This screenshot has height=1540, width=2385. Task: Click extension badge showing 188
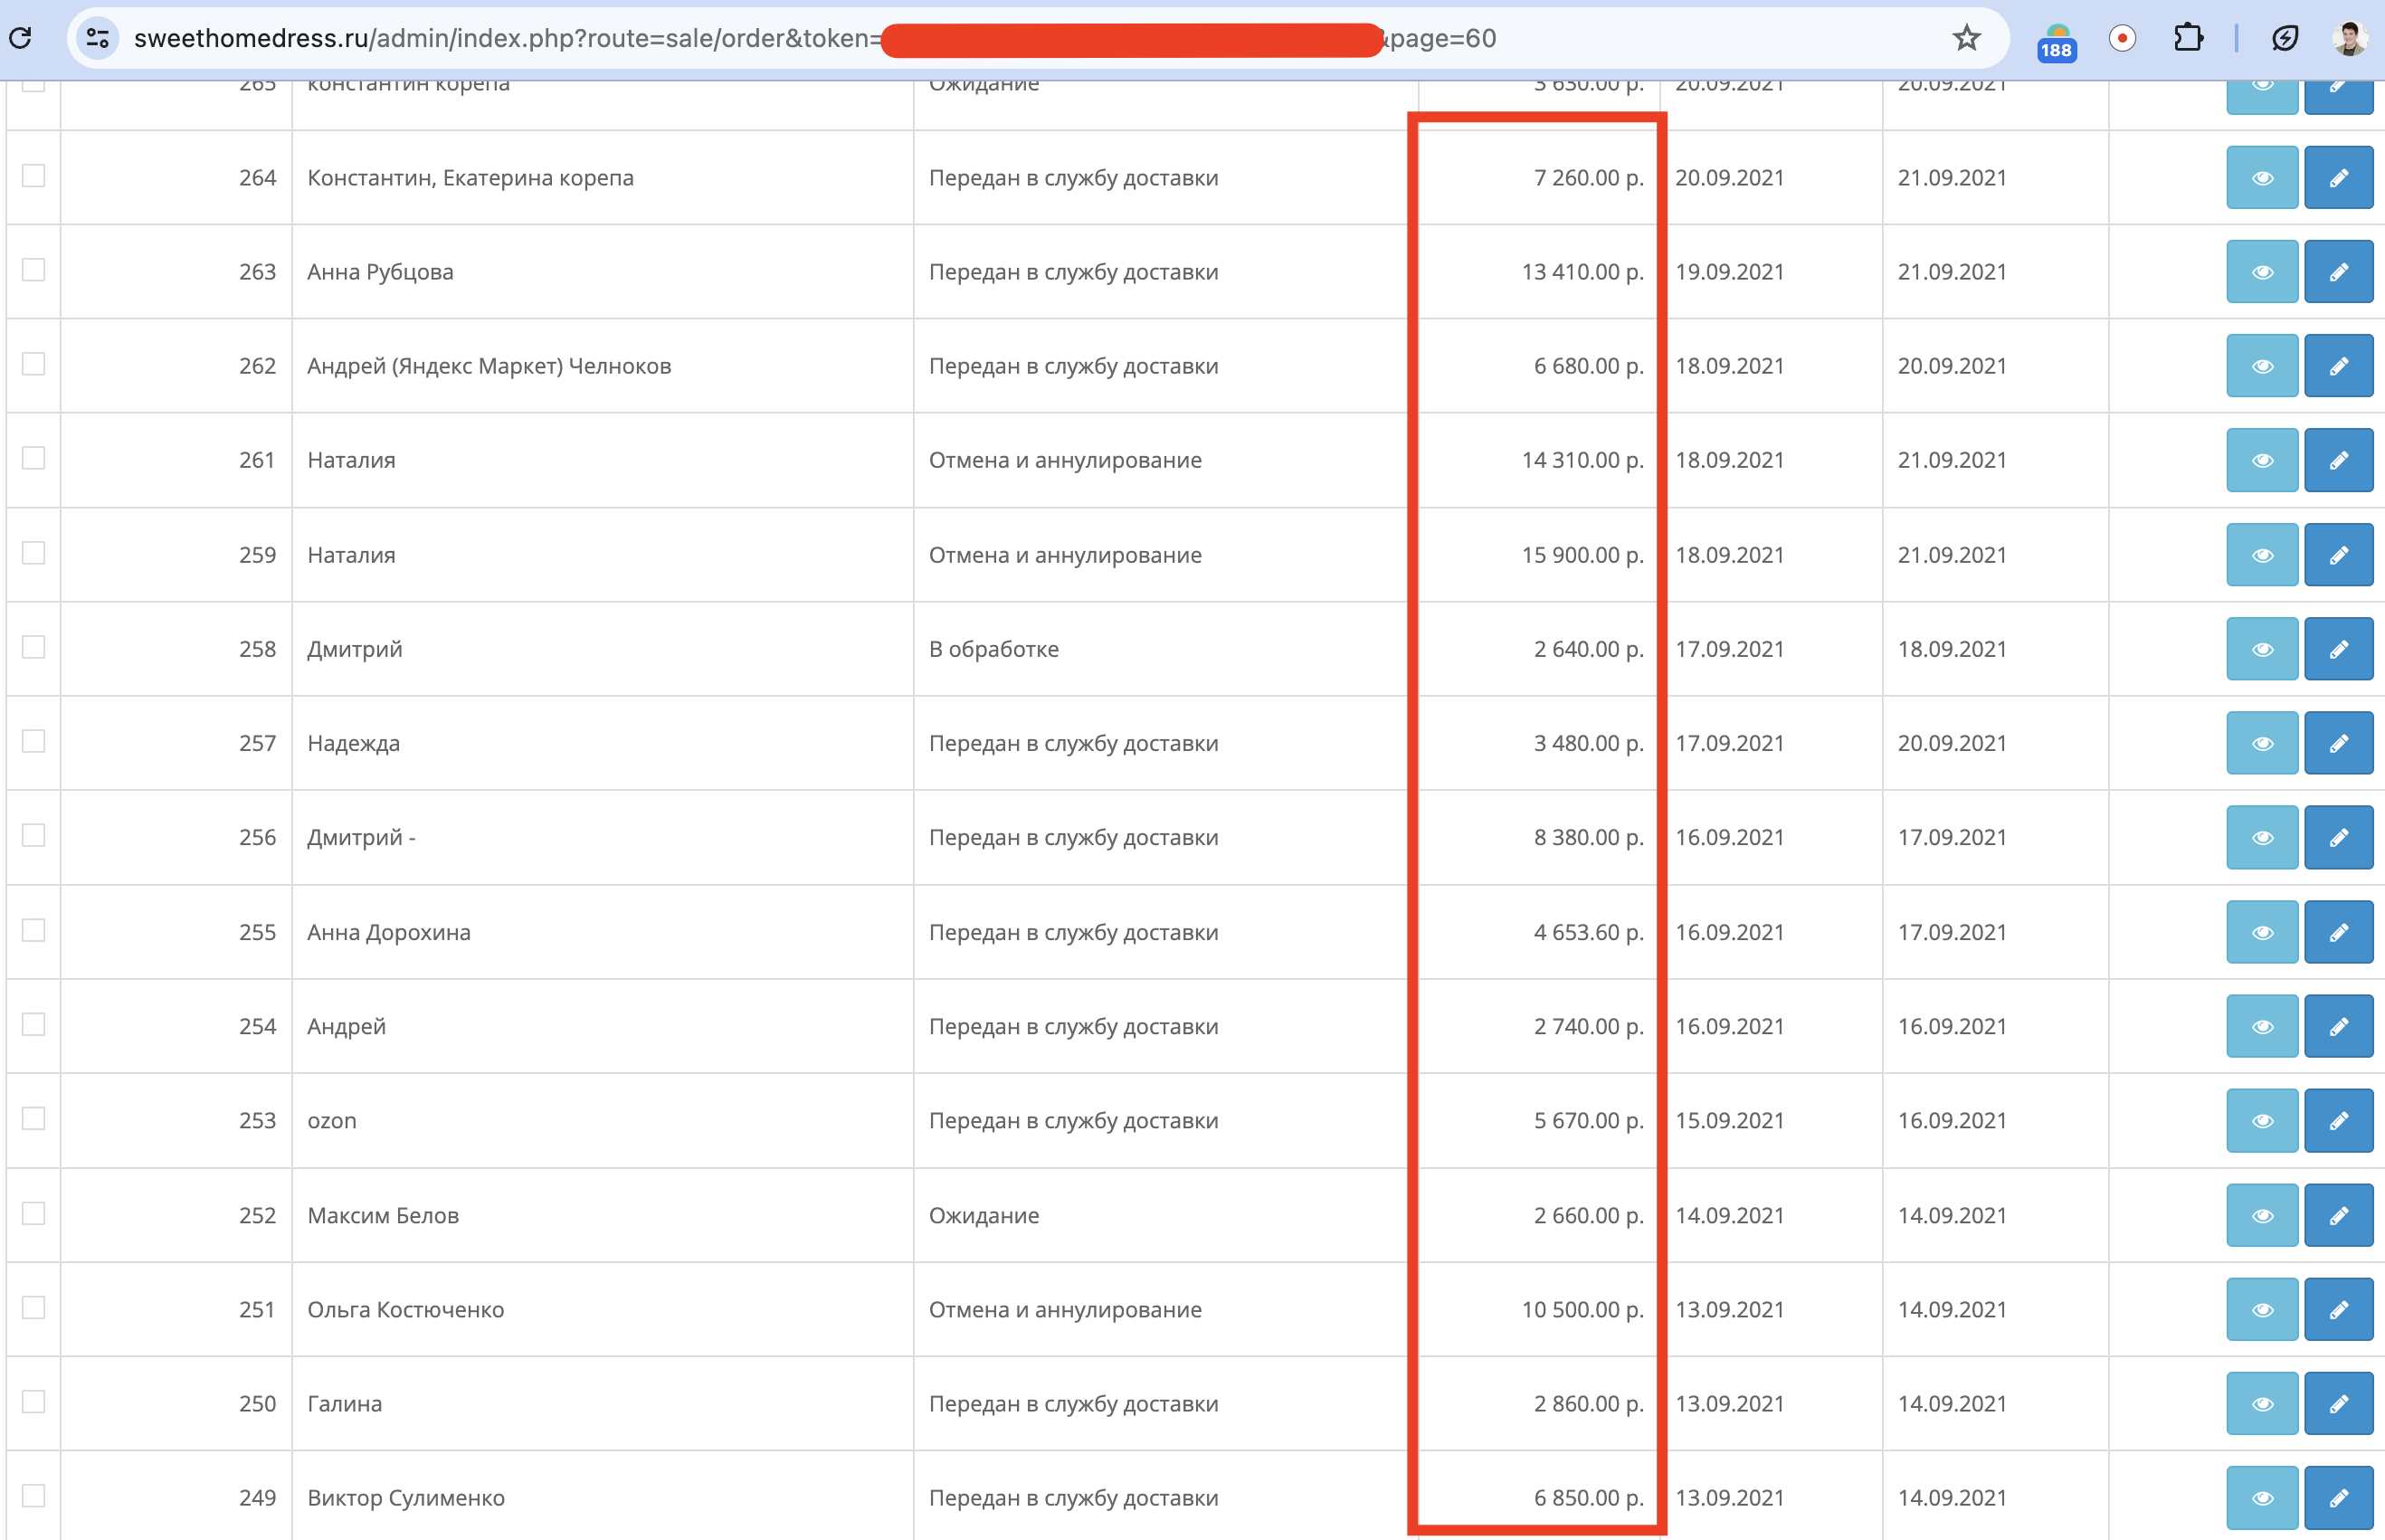pos(2056,42)
